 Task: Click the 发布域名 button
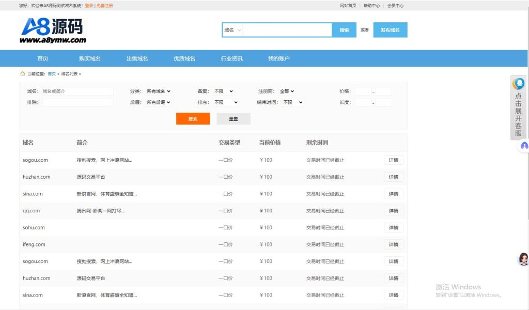click(390, 30)
